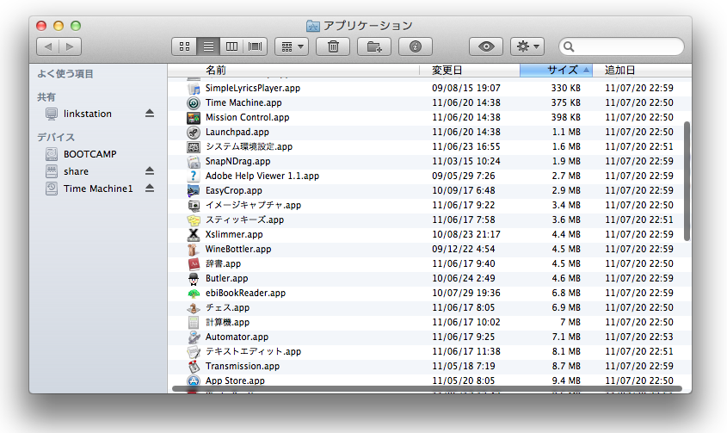Screen dimensions: 727x433
Task: Create a new folder via toolbar icon
Action: (x=374, y=46)
